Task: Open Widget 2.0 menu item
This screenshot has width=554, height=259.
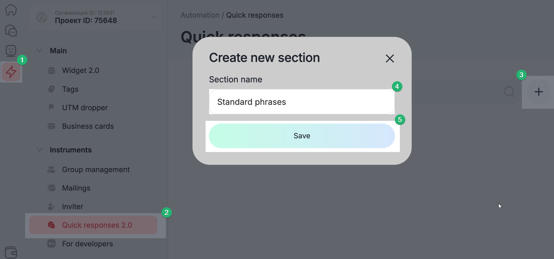Action: coord(80,70)
